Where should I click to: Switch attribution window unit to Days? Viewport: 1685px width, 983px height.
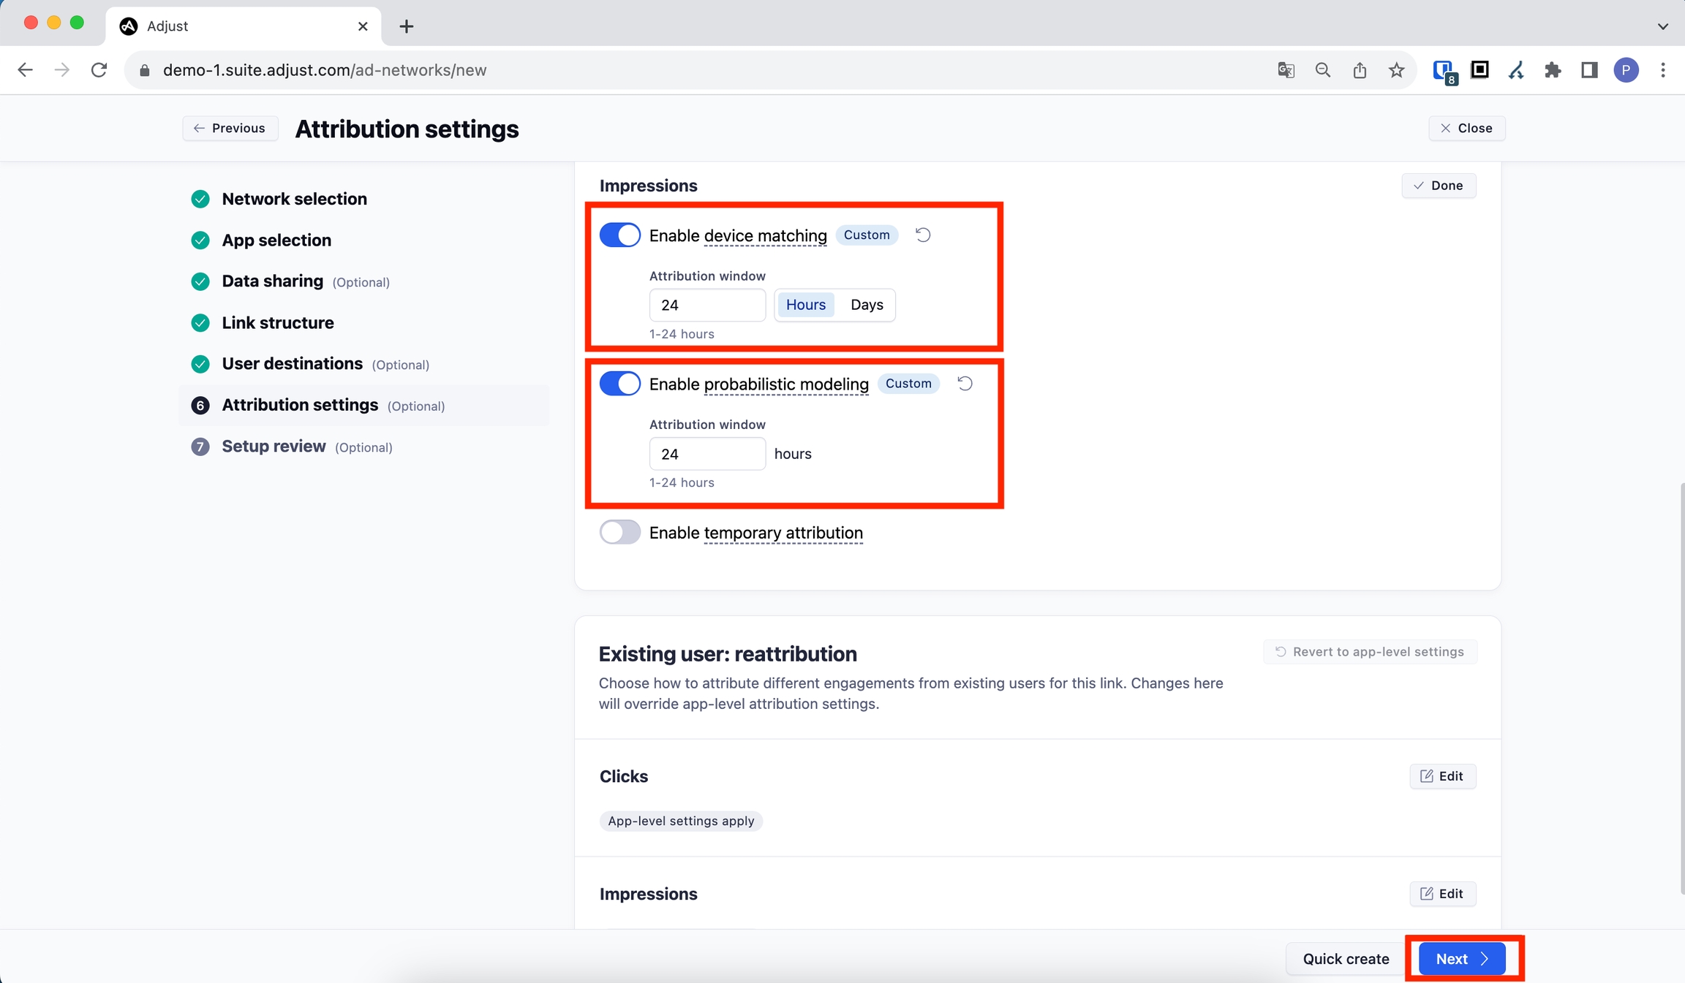click(867, 305)
